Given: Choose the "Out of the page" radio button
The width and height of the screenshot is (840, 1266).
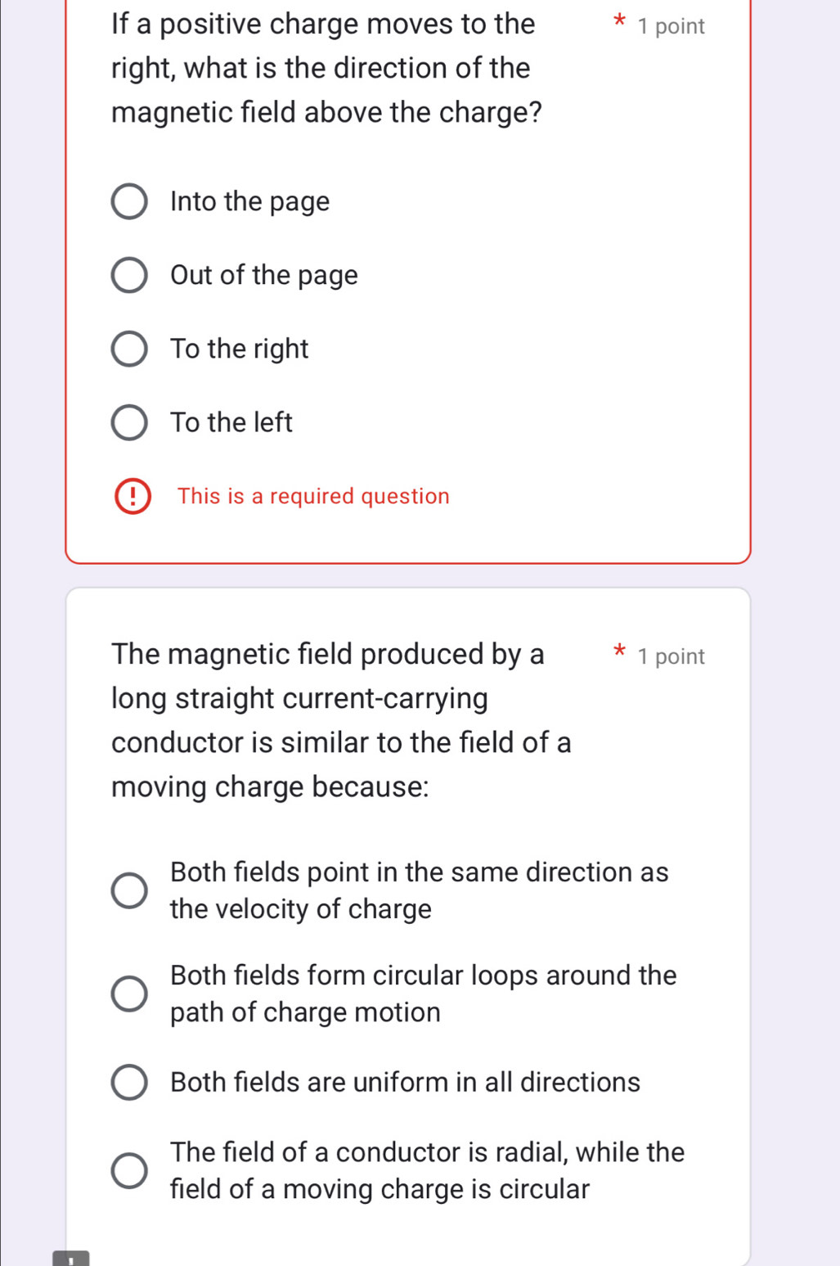Looking at the screenshot, I should [x=129, y=276].
